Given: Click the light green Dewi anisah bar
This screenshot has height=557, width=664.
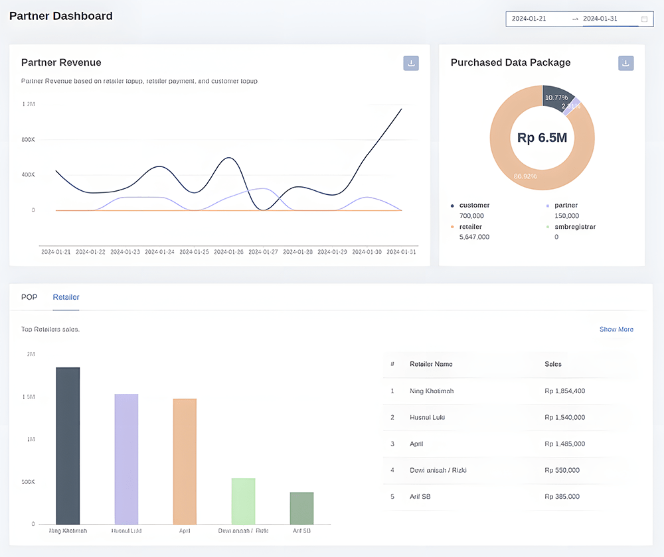Looking at the screenshot, I should click(243, 501).
